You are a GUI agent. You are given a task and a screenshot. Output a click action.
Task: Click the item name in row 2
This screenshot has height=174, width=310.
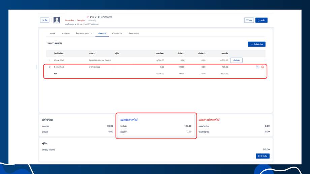point(94,67)
